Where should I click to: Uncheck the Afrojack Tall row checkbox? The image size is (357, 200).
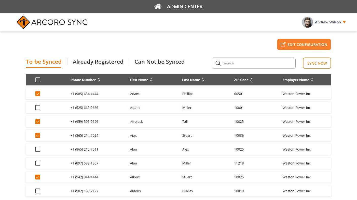pyautogui.click(x=38, y=122)
